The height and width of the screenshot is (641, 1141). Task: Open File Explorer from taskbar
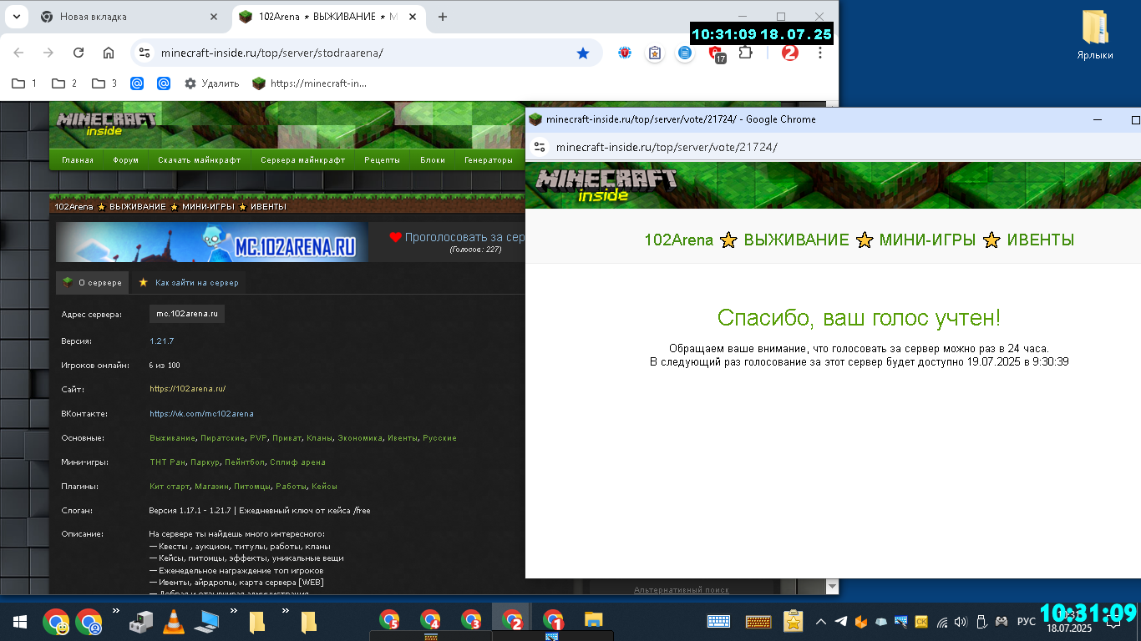point(593,622)
